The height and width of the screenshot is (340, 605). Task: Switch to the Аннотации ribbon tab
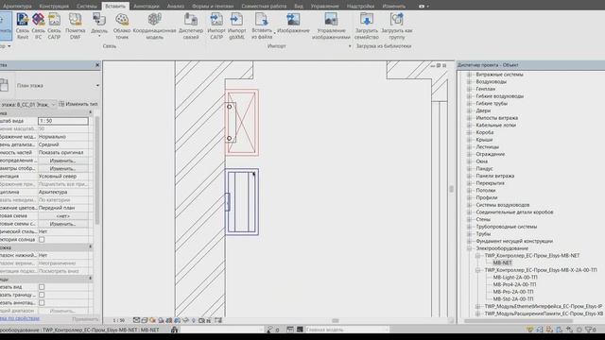coord(147,7)
